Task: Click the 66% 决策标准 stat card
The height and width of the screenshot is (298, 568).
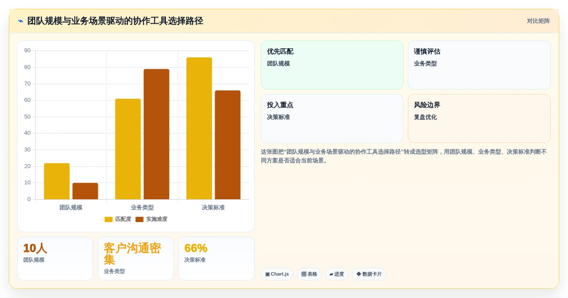Action: (x=216, y=259)
